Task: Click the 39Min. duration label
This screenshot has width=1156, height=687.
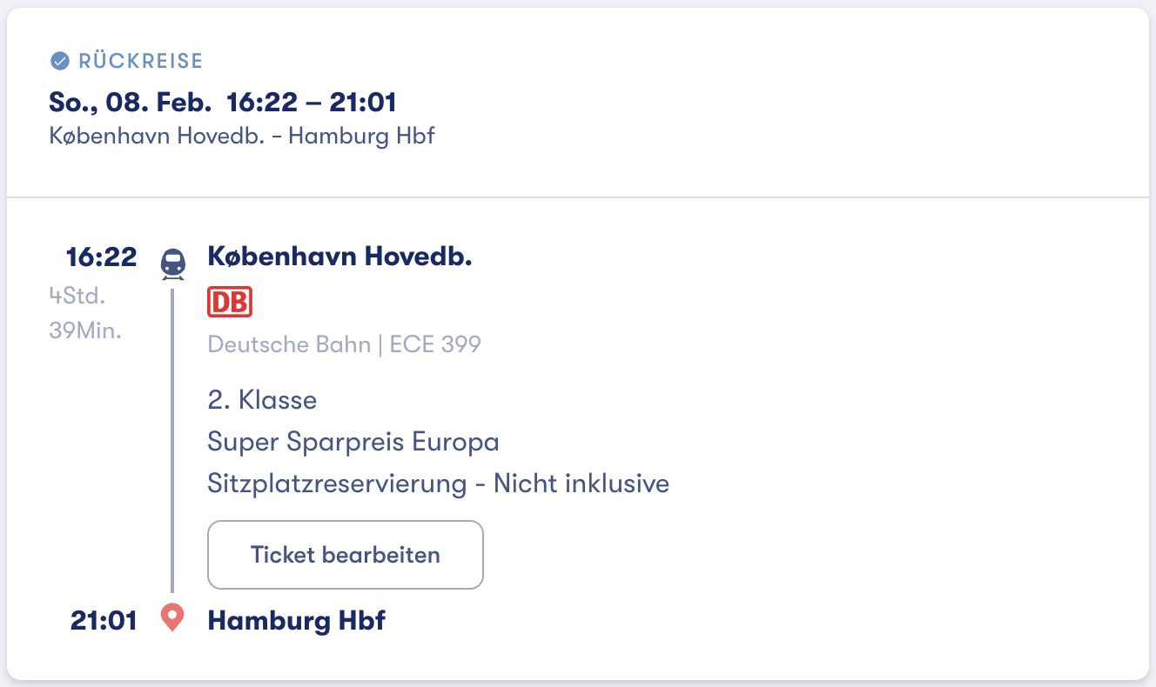Action: (x=85, y=330)
